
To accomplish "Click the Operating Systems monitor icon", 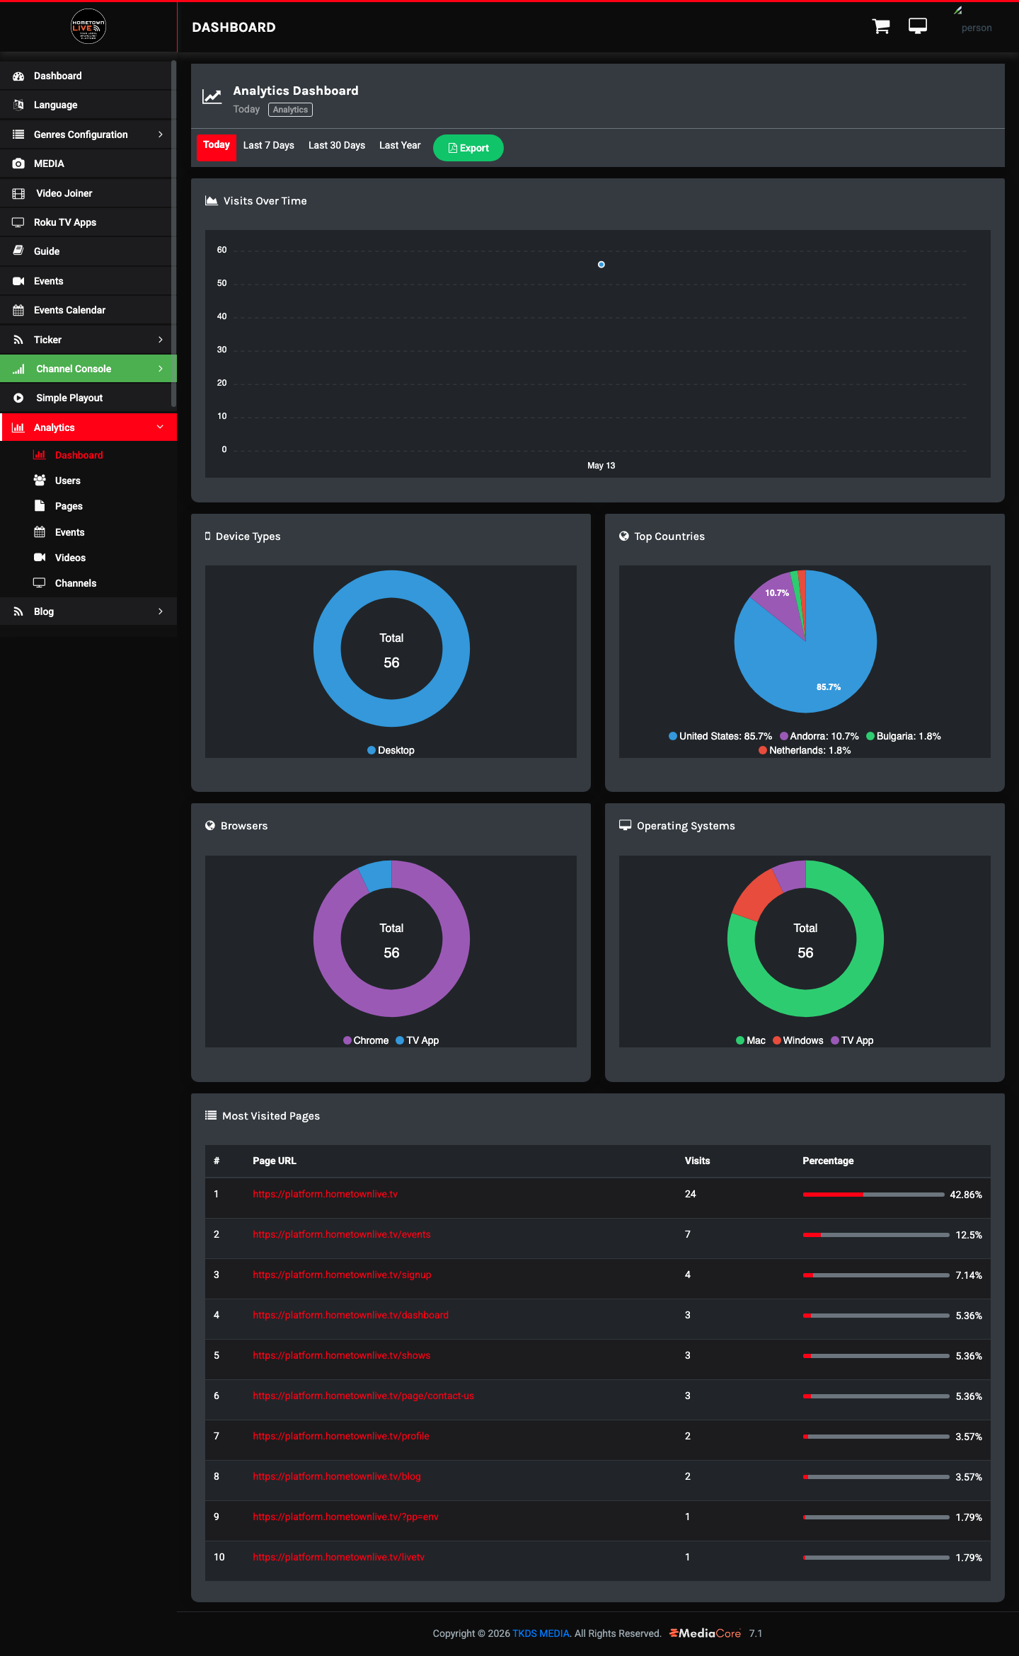I will (x=625, y=825).
